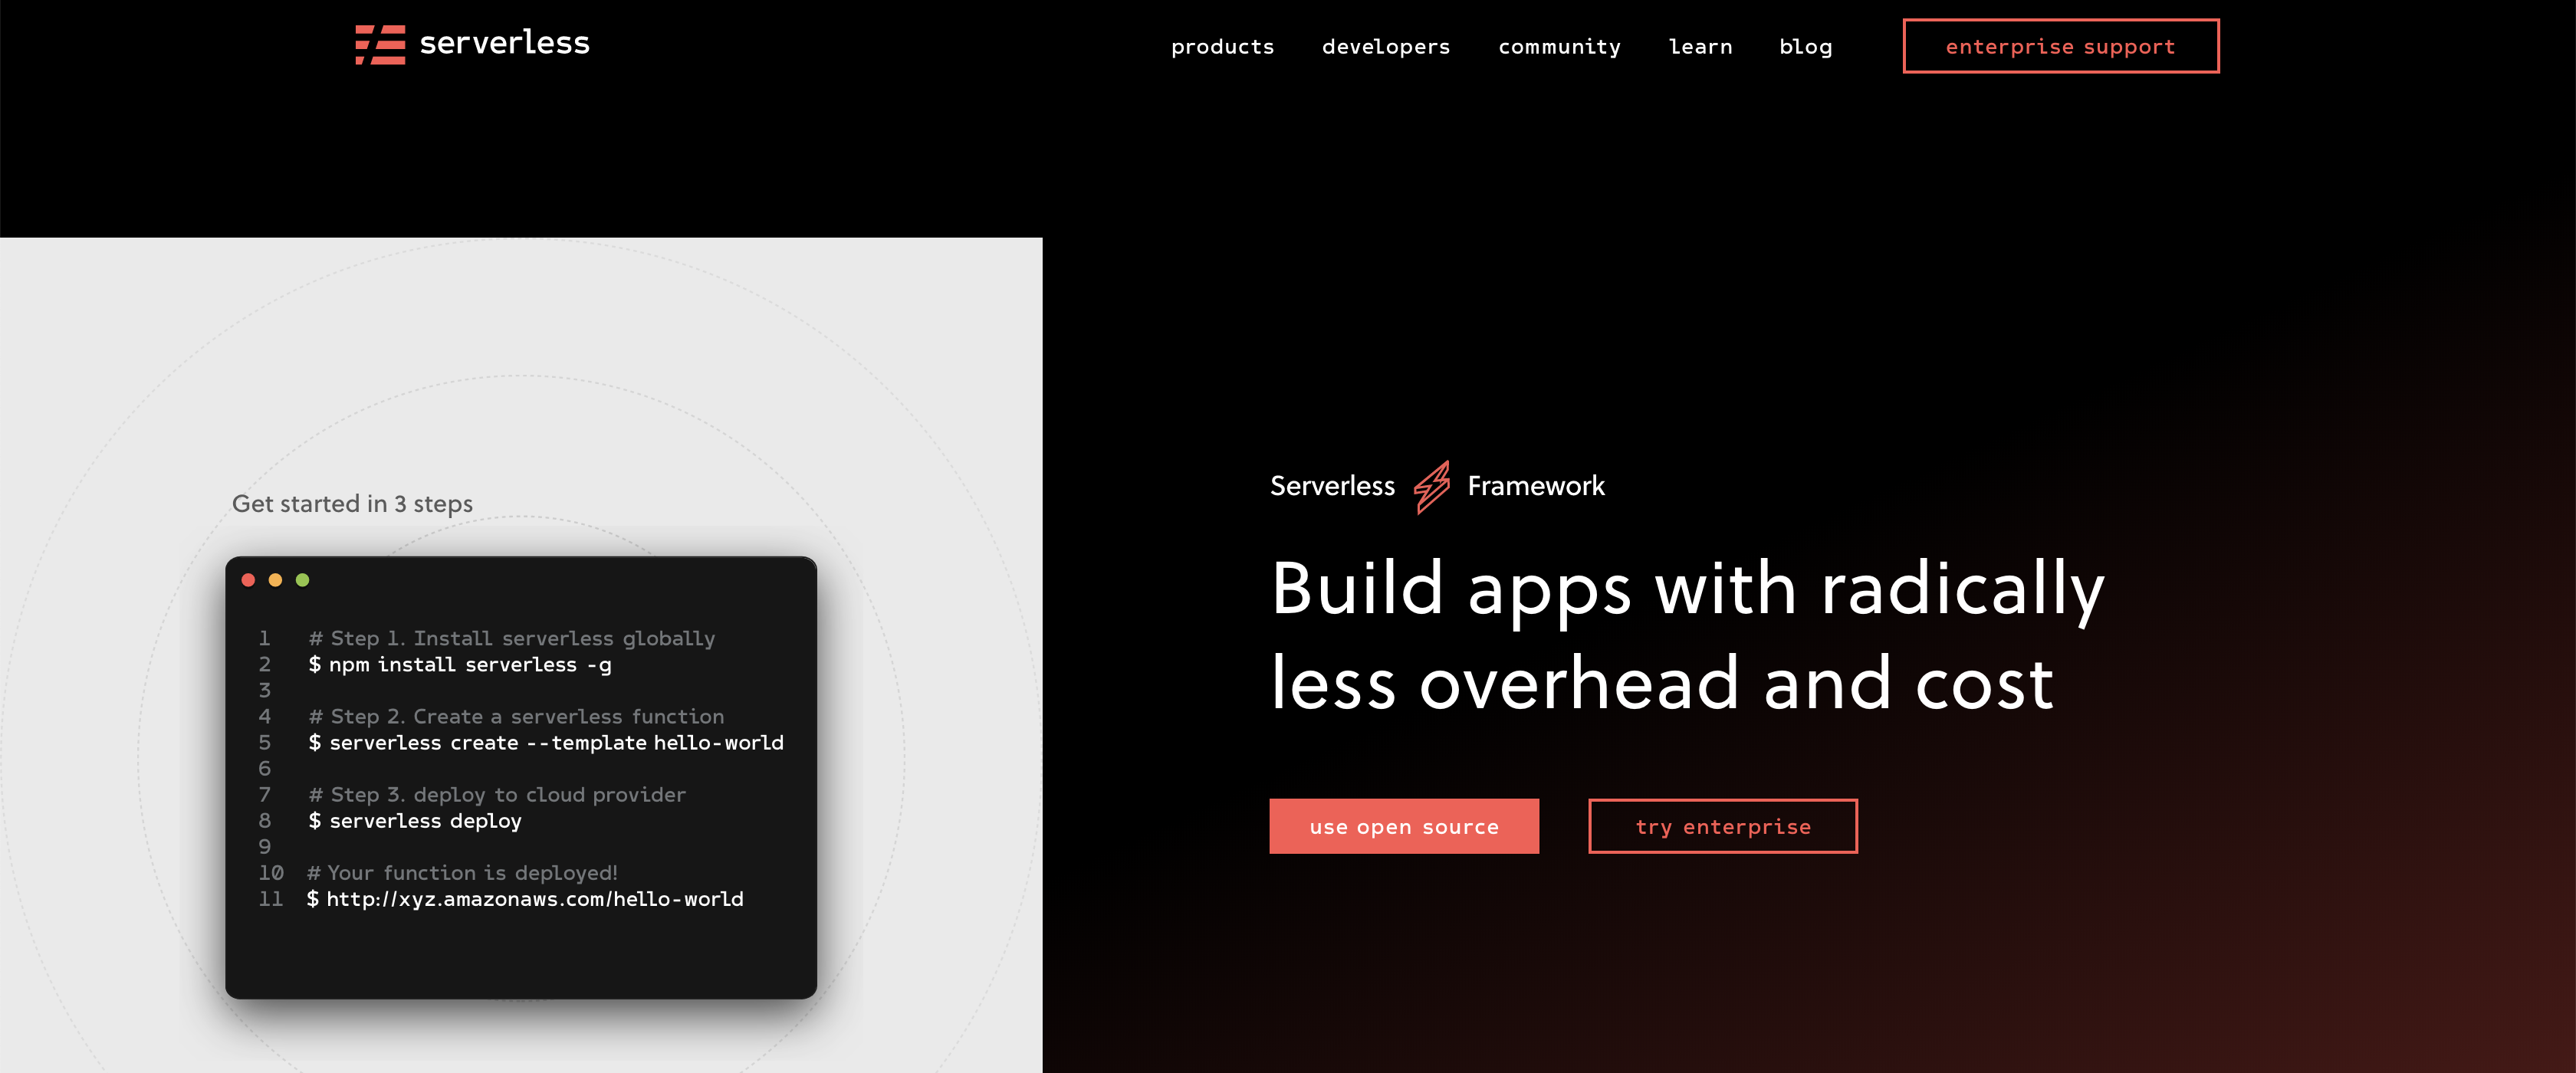
Task: Select the learn nav tab
Action: coord(1700,44)
